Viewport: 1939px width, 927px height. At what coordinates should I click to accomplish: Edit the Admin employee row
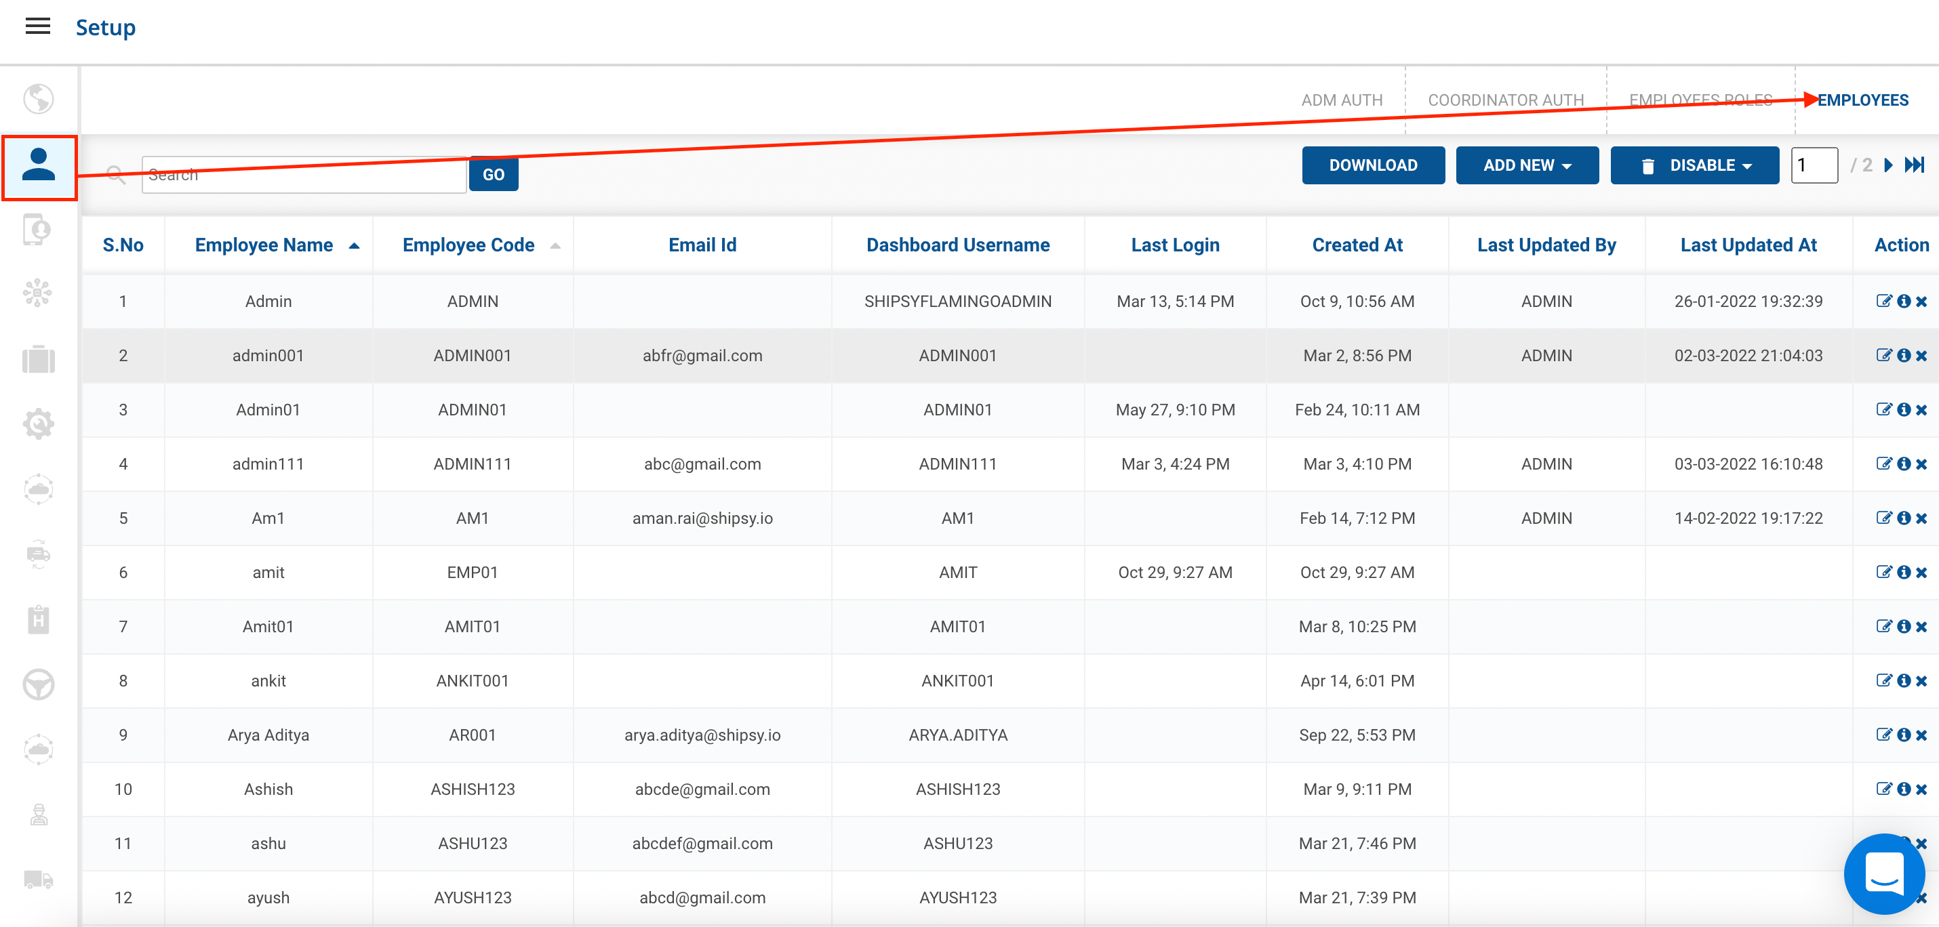pos(1883,301)
